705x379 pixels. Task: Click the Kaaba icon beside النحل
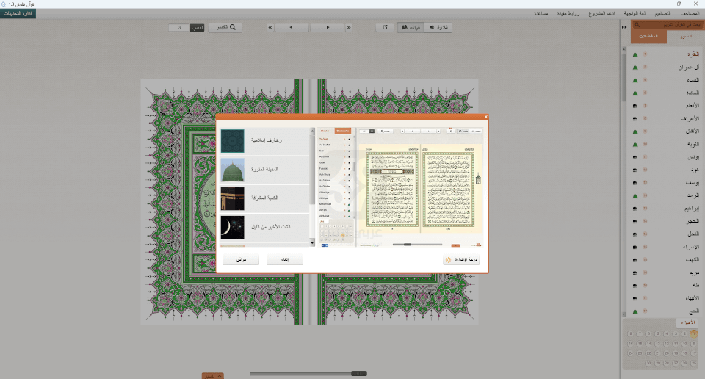coord(635,235)
